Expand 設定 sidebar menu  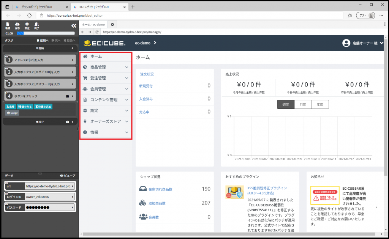(106, 111)
